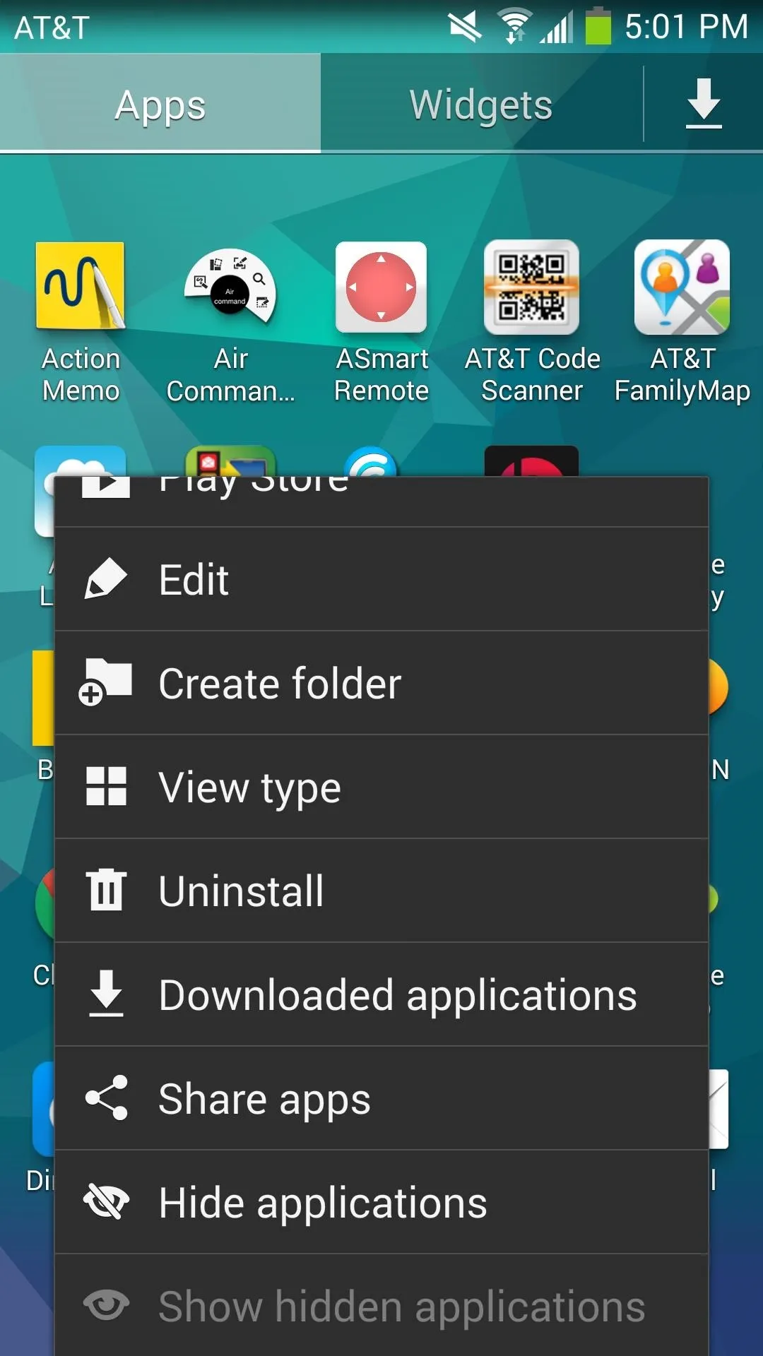
Task: Tap the signal strength bars icon
Action: [557, 28]
